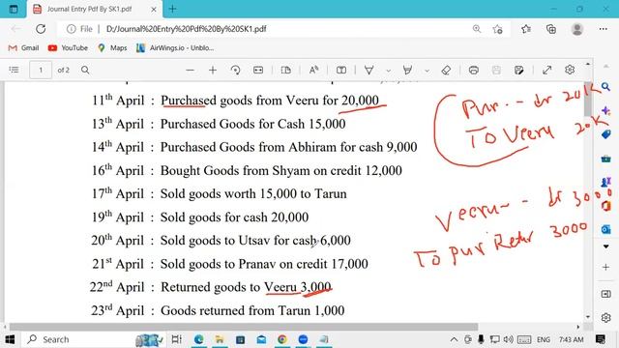Open volume control in tray
Image resolution: width=619 pixels, height=348 pixels.
509,339
